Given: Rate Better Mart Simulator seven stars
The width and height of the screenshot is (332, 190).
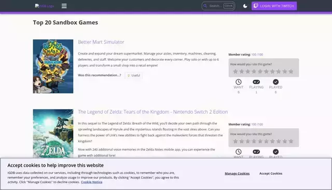Looking at the screenshot, I should [x=272, y=72].
